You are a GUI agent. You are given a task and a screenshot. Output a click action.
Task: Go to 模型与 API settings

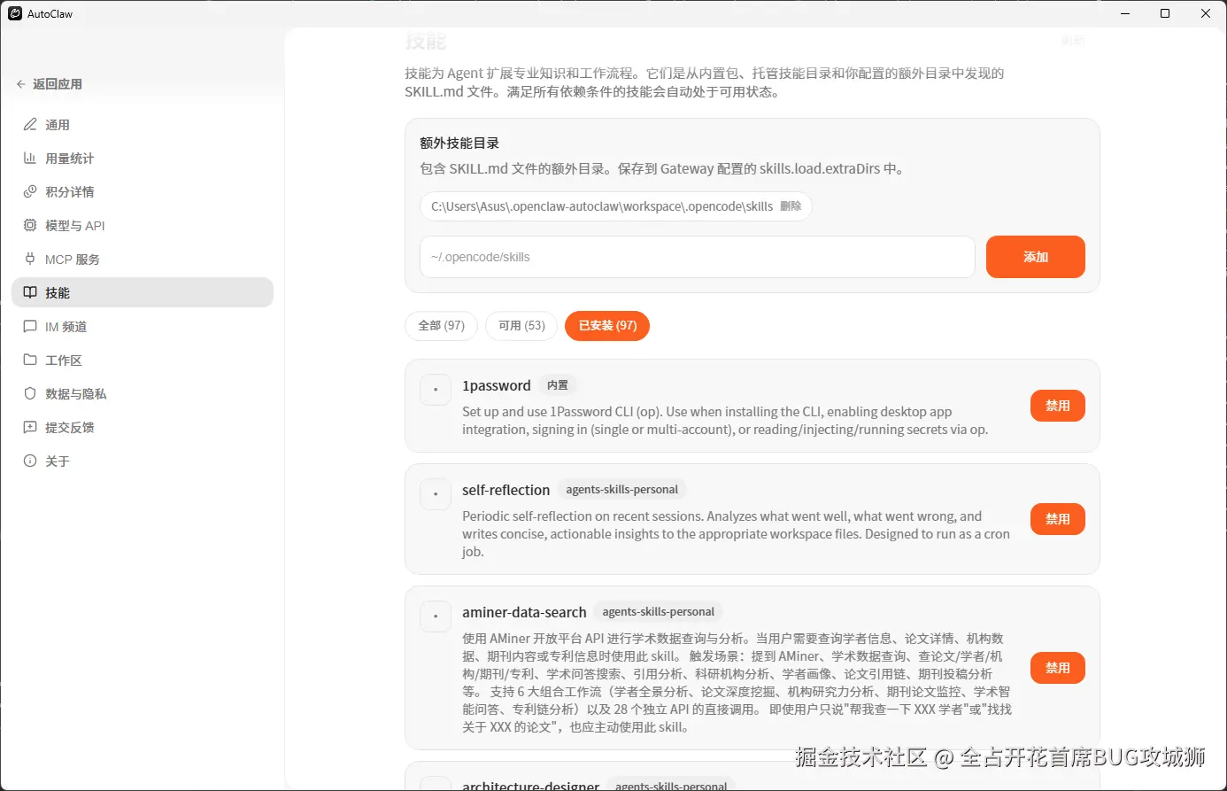click(x=143, y=226)
